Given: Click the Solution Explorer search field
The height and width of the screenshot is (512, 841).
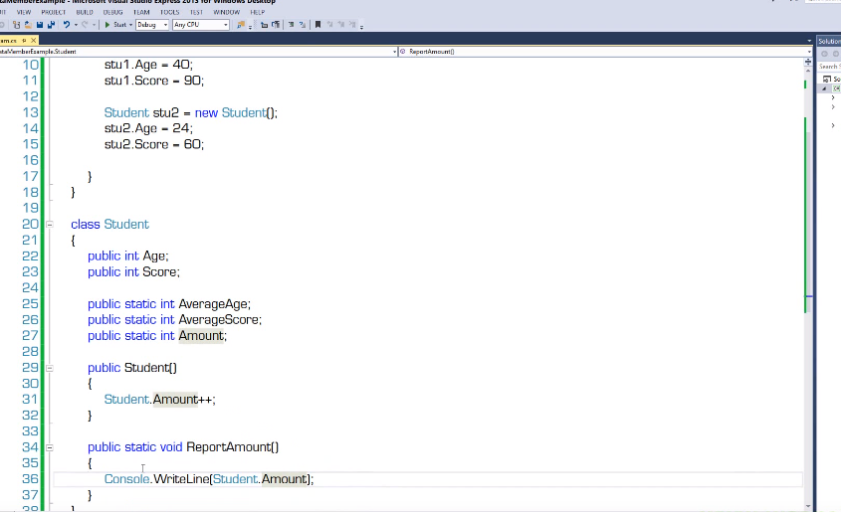Looking at the screenshot, I should coord(829,67).
